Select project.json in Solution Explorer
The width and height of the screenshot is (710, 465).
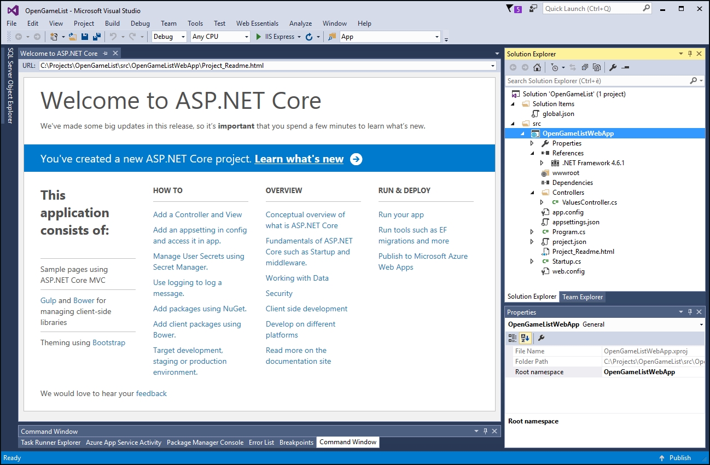(569, 242)
